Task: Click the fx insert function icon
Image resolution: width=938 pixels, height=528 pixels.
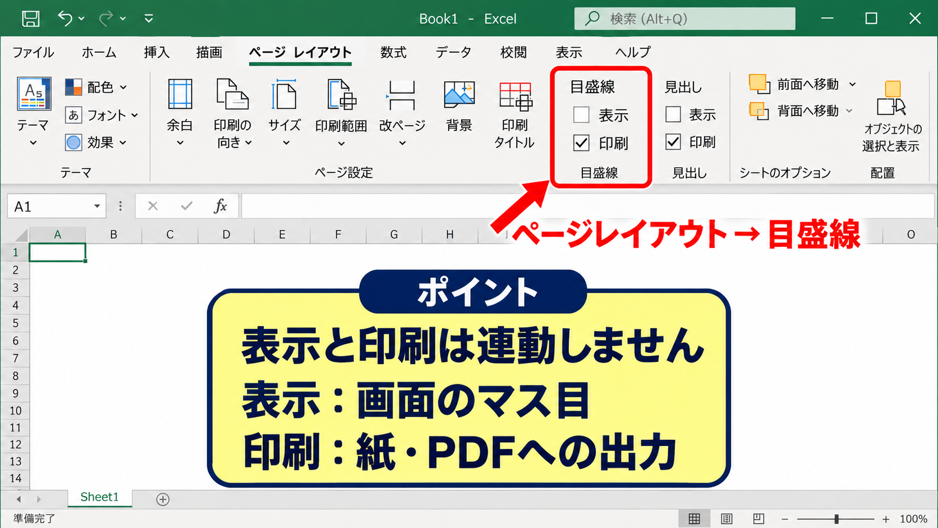Action: point(220,206)
